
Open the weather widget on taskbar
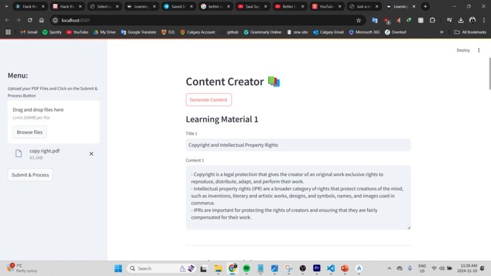[22, 268]
